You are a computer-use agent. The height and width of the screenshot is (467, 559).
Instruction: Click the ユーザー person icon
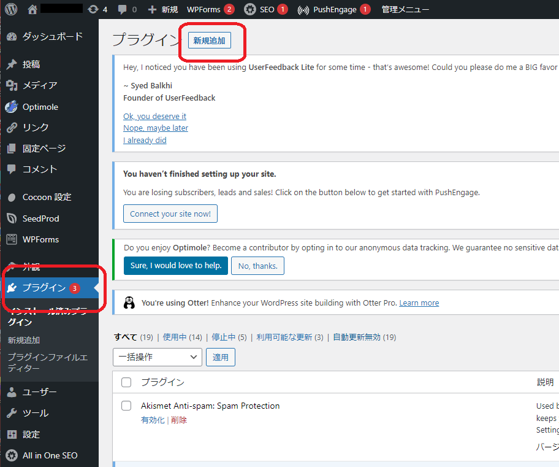(12, 392)
